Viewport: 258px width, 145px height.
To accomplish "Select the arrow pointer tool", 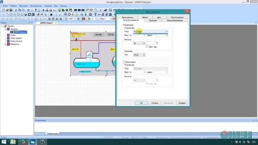I will tap(46, 14).
